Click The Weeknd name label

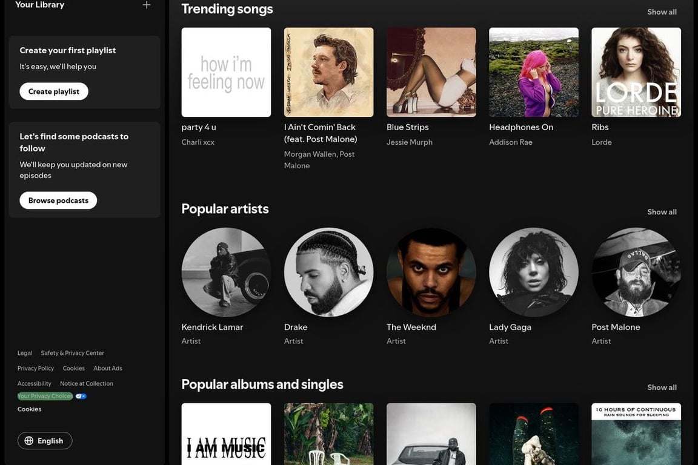pyautogui.click(x=411, y=327)
